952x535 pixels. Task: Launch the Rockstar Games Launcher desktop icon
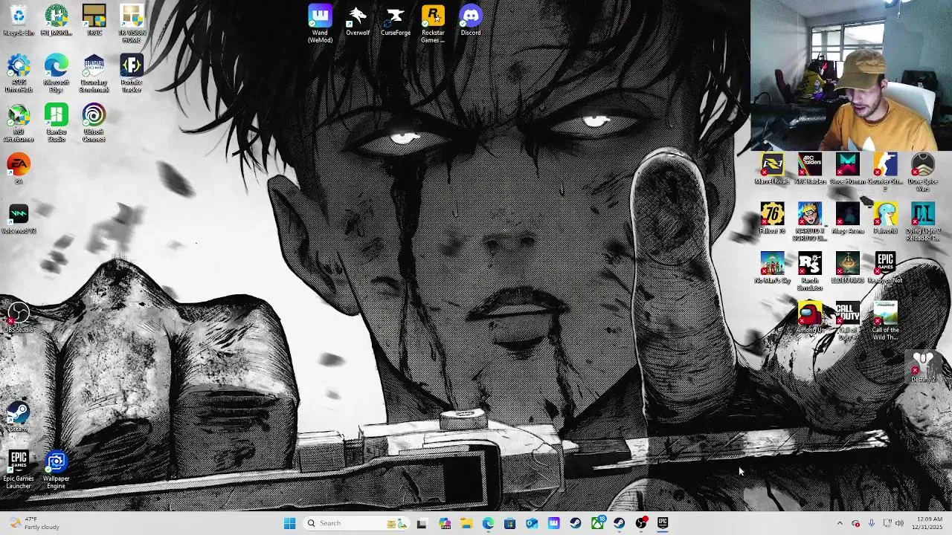point(433,25)
